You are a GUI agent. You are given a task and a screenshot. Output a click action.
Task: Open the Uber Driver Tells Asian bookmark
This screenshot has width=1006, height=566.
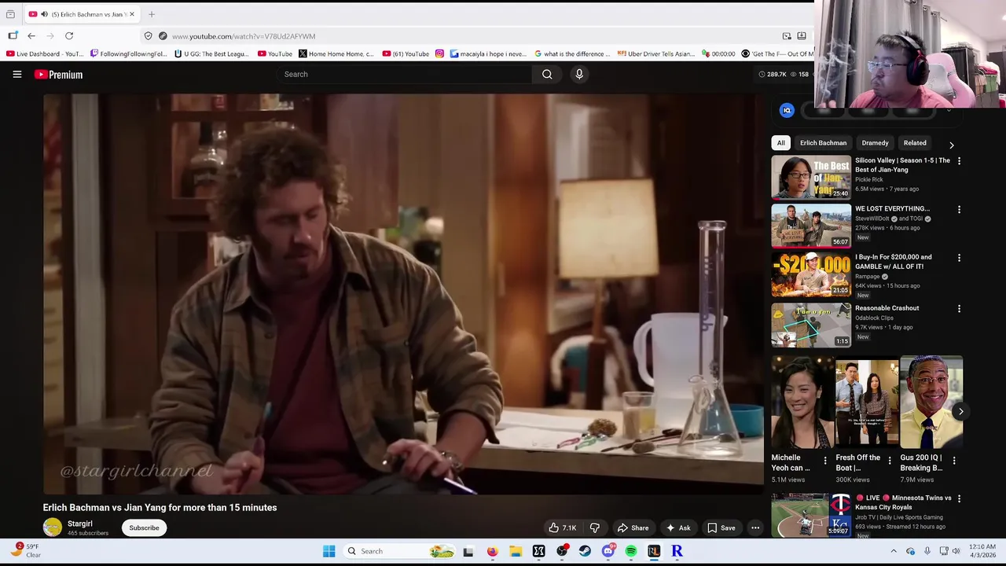(x=656, y=54)
